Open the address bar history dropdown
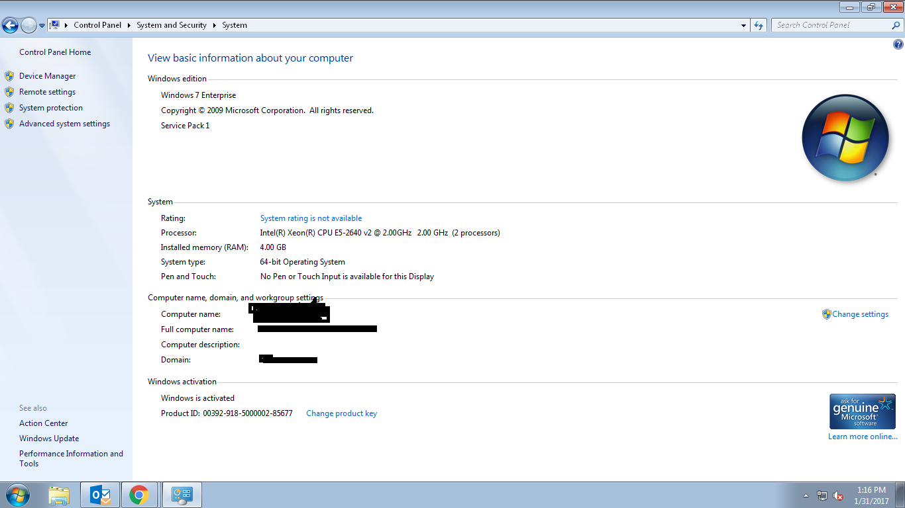This screenshot has width=905, height=508. pos(743,25)
